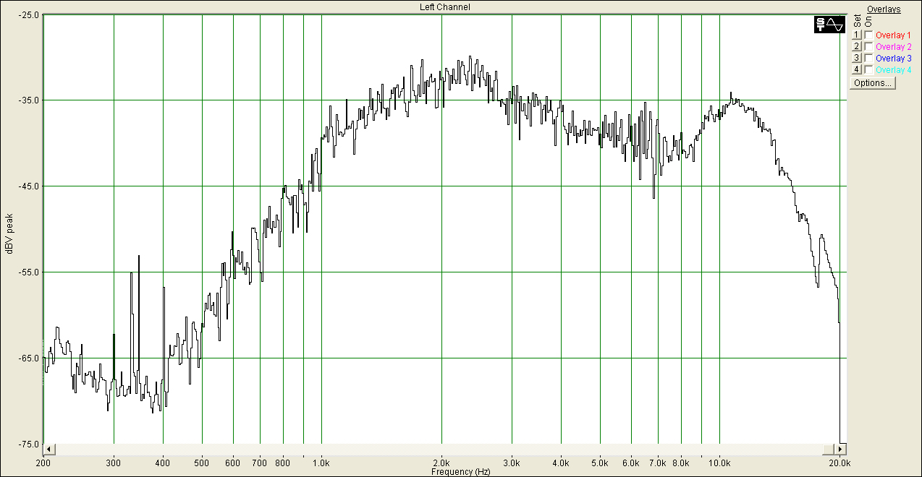922x477 pixels.
Task: Click the 3.0k frequency axis label
Action: coord(512,462)
